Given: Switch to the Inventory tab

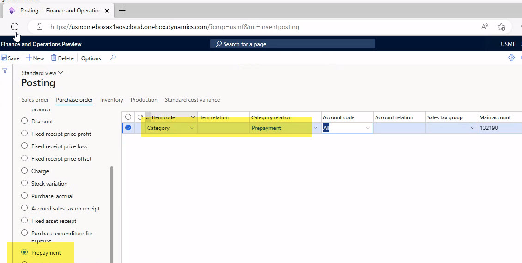Looking at the screenshot, I should pos(112,100).
